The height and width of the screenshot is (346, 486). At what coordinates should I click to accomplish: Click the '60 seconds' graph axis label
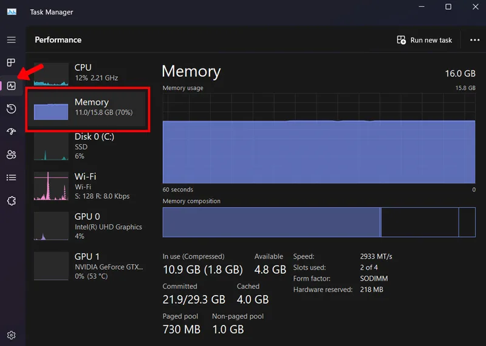click(177, 190)
